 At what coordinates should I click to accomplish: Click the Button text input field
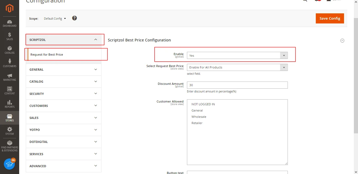point(237,172)
